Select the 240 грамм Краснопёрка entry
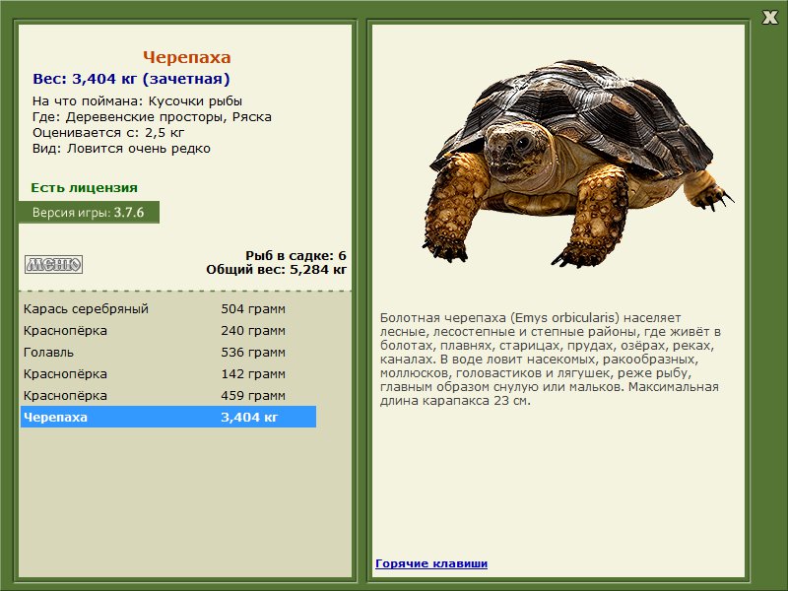This screenshot has width=788, height=591. 168,331
